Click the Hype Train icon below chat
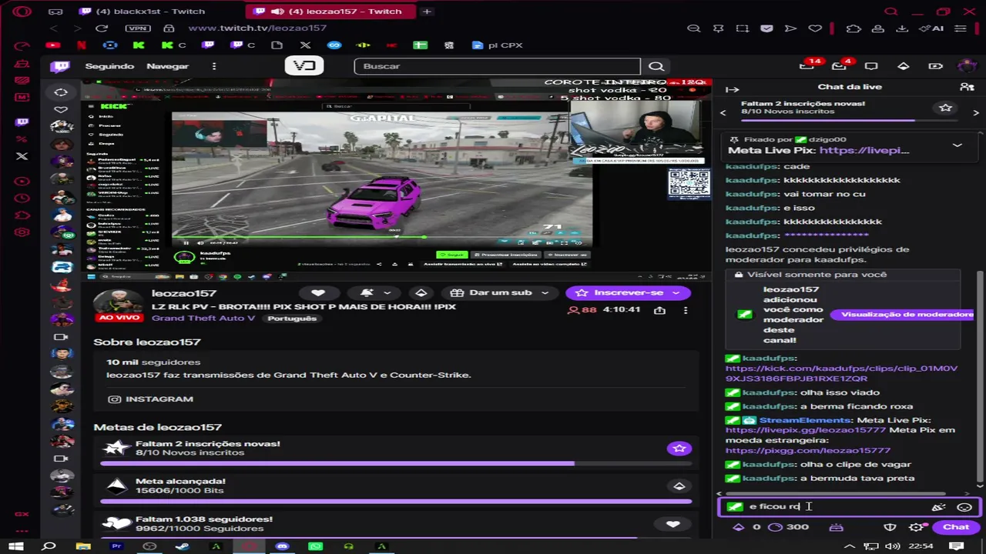Screen dimensions: 986x554 (837, 527)
